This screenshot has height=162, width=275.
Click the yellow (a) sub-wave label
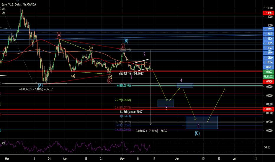(x=73, y=76)
